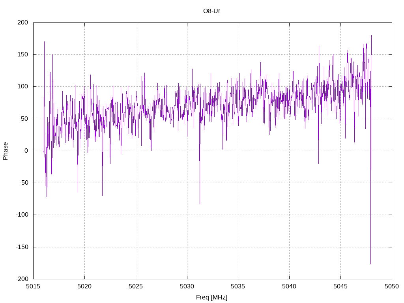Click the 5020 x-axis tick label
The height and width of the screenshot is (303, 404).
coord(84,286)
